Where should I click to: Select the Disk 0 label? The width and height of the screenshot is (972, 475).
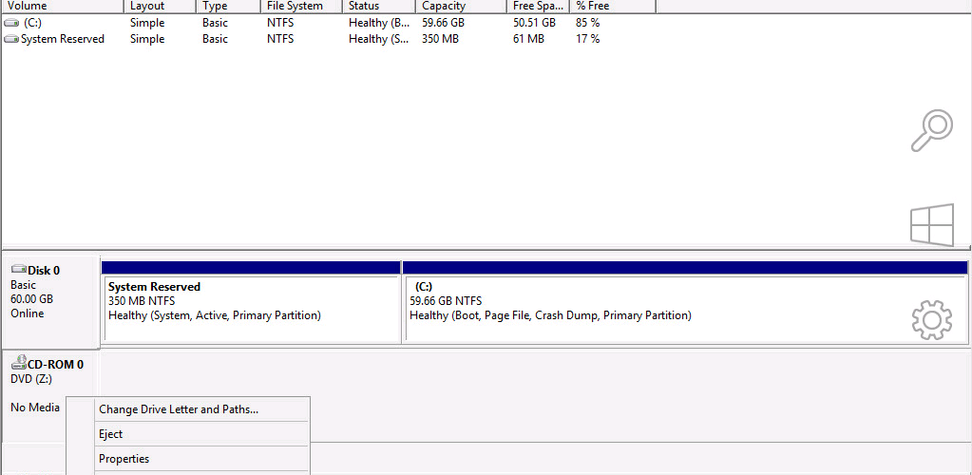click(x=44, y=271)
